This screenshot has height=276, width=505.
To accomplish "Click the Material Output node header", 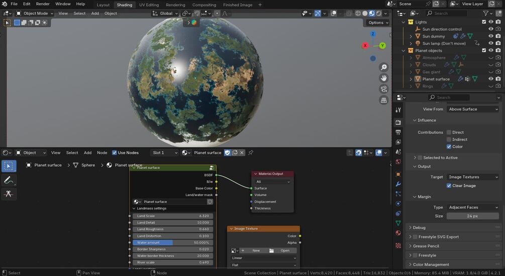I will coord(272,174).
